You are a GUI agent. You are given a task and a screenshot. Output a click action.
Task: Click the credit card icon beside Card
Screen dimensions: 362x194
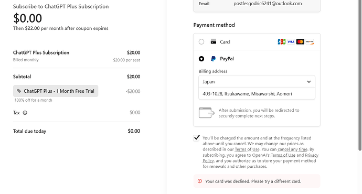pyautogui.click(x=214, y=42)
